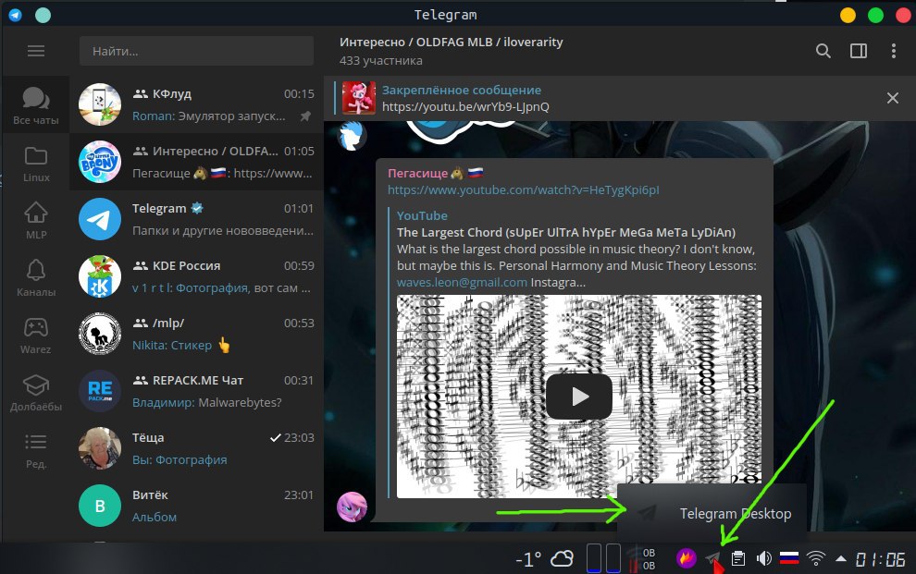Focus the 'Найти...' search field
This screenshot has width=916, height=574.
[x=196, y=52]
